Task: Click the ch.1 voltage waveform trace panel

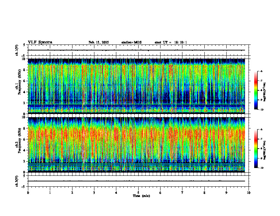Action: tap(138, 50)
